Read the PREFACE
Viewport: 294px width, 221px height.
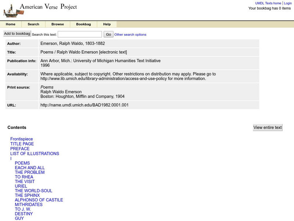[x=20, y=148]
